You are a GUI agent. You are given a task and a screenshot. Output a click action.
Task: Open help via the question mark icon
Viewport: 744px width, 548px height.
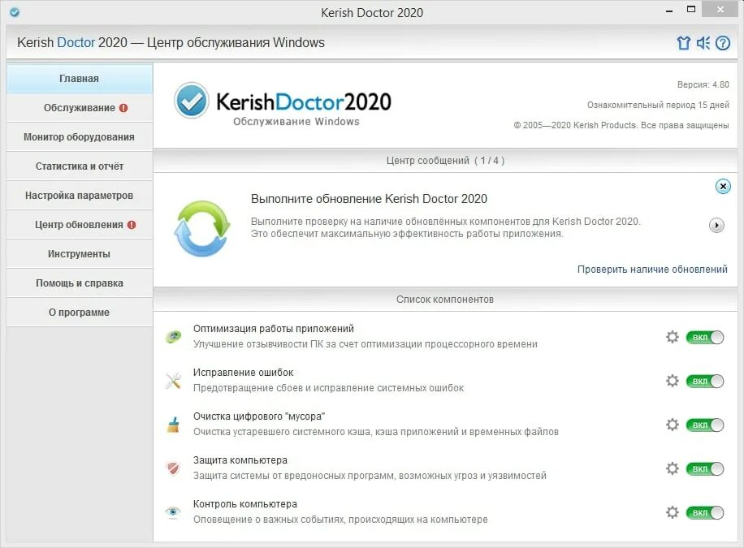[x=723, y=43]
